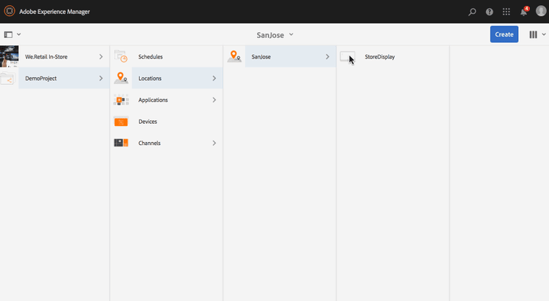Open the Applications item

coord(166,100)
